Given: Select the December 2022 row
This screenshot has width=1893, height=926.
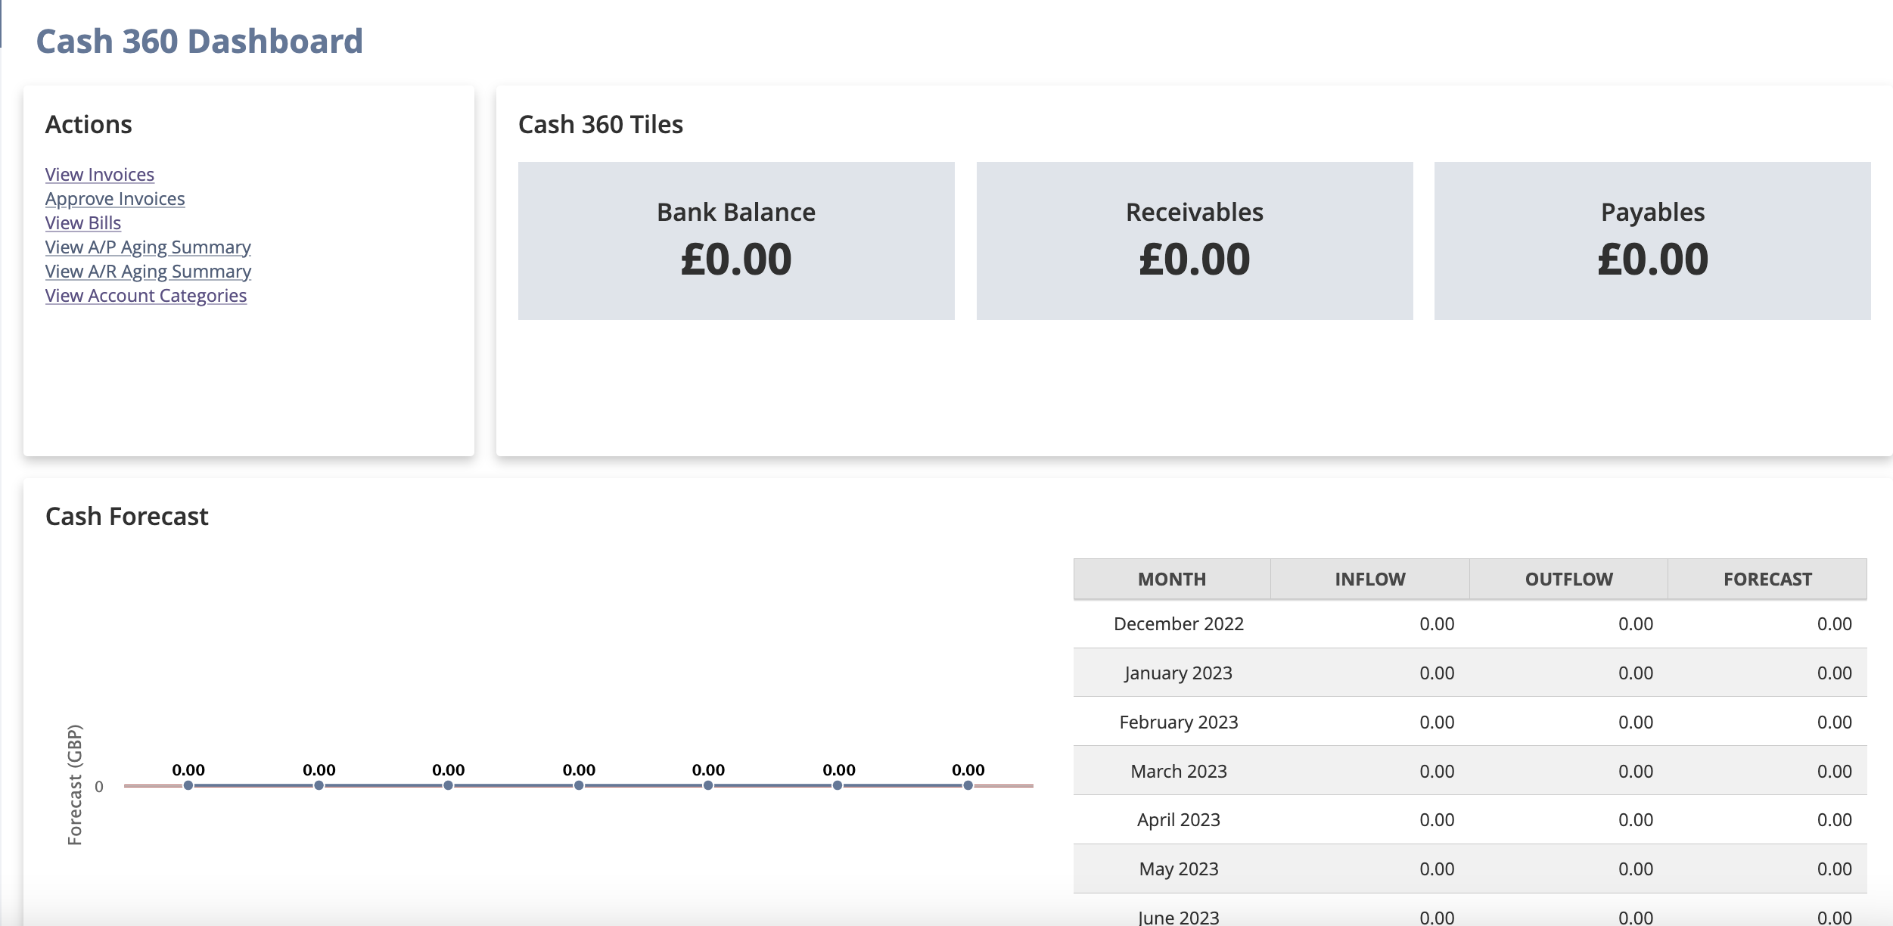Looking at the screenshot, I should [1177, 623].
